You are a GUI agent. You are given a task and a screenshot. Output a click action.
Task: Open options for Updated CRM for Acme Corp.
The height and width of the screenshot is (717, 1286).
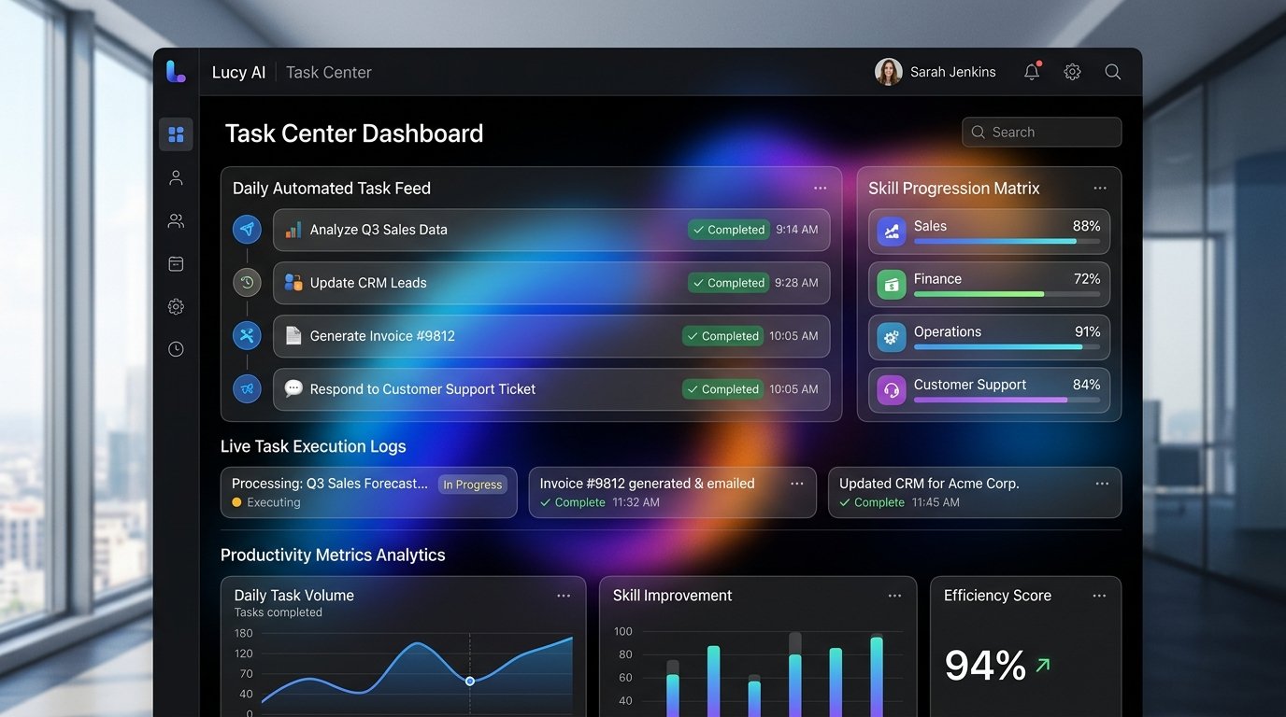pos(1102,484)
